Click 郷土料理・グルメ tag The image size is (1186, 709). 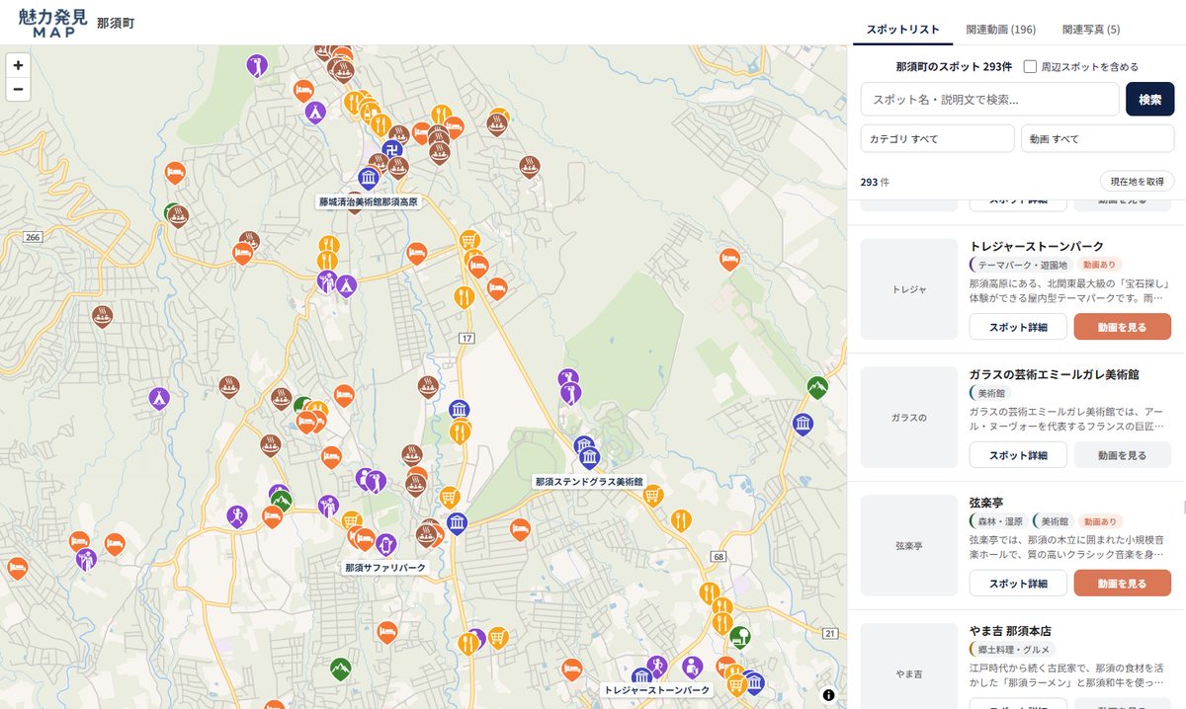coord(1013,650)
